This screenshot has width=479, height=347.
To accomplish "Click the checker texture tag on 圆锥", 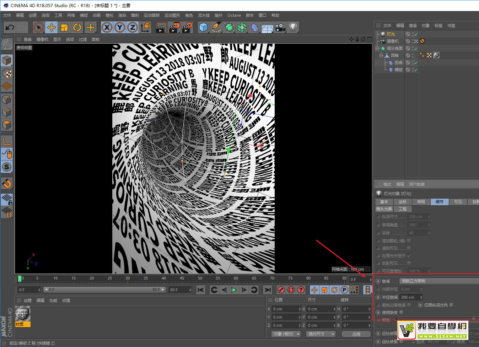I will (x=429, y=55).
